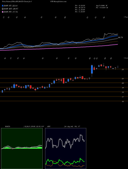
Task: Click the chart title 'Price,Volume,EMA,ADX,MACD Charts for I'
Action: click(x=17, y=2)
